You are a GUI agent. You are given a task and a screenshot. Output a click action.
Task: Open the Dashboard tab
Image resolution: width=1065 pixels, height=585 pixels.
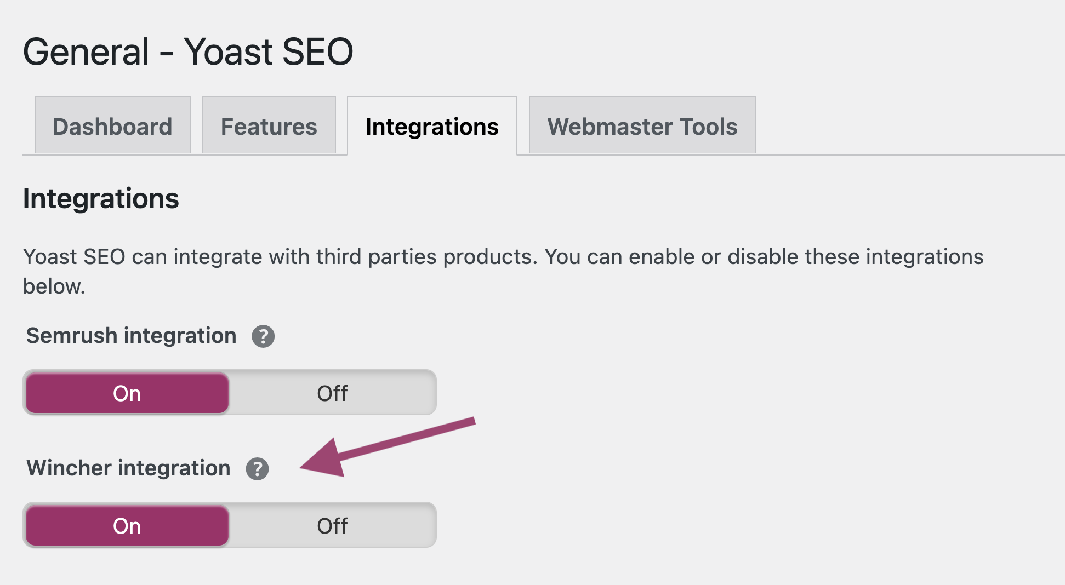(112, 126)
